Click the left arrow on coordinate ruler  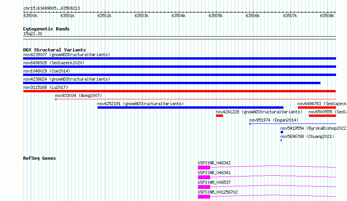24,12
